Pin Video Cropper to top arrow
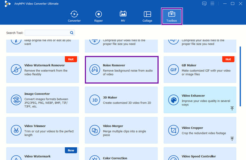The height and width of the screenshot is (160, 246). click(x=232, y=139)
